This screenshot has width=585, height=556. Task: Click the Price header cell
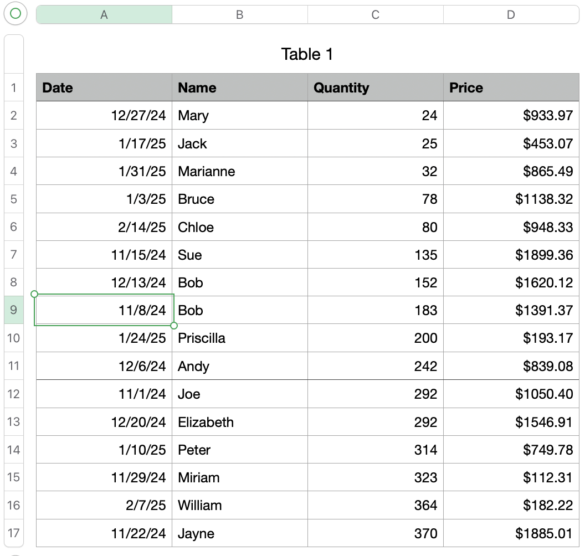point(511,87)
